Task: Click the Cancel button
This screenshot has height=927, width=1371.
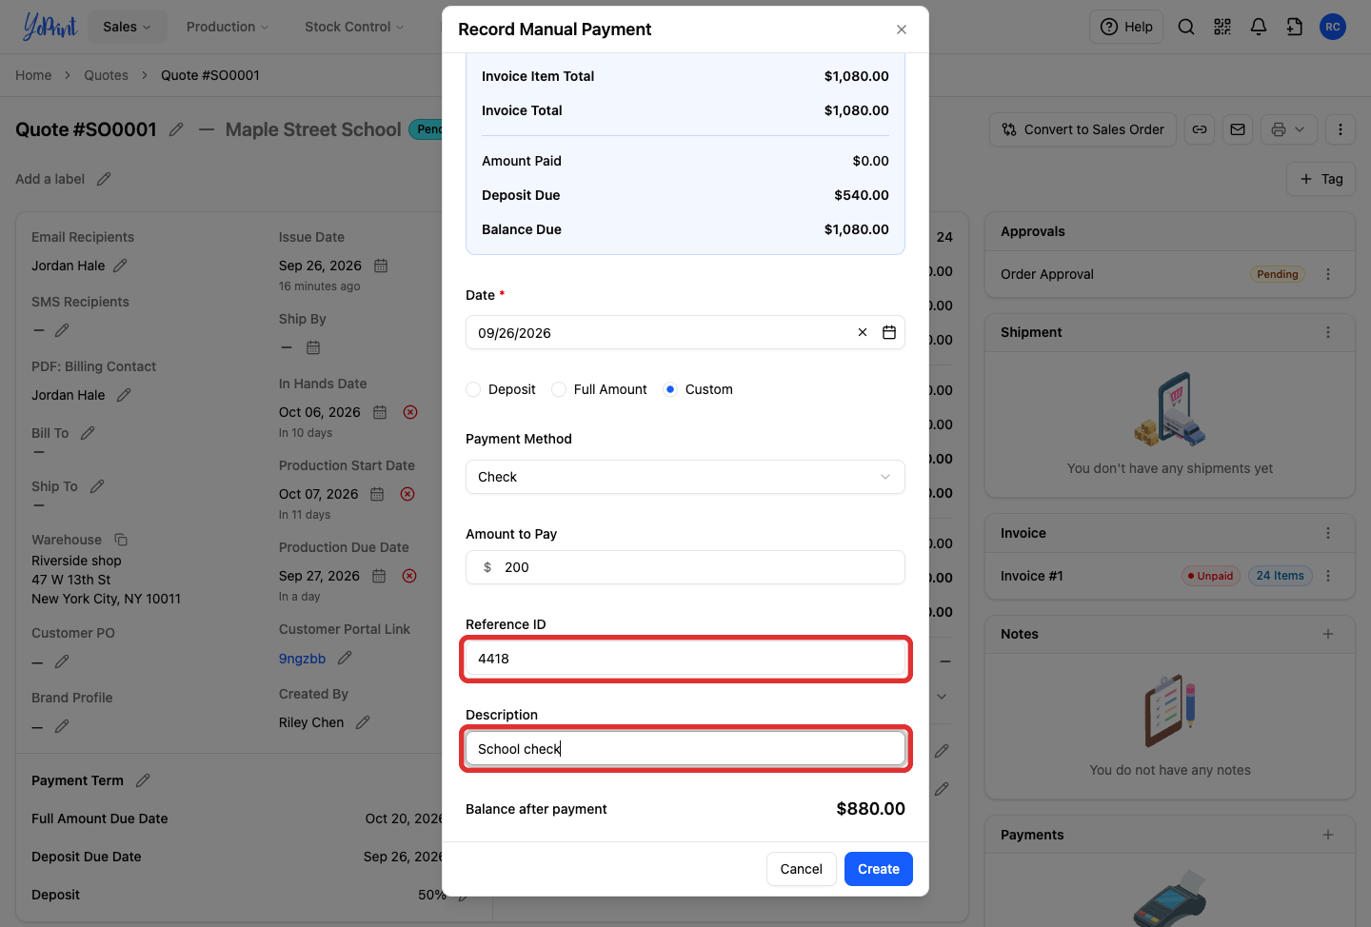Action: pyautogui.click(x=802, y=869)
